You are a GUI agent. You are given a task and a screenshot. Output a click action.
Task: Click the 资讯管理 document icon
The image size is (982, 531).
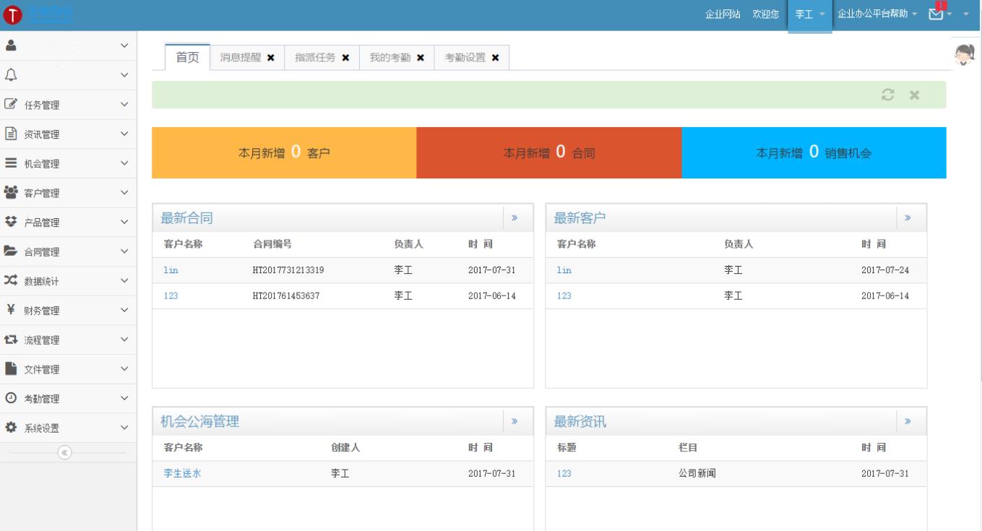[x=11, y=134]
